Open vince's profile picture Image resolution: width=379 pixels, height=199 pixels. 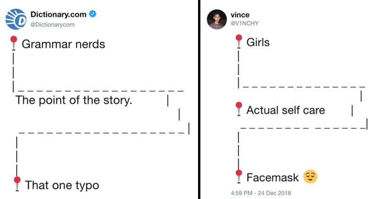[x=215, y=18]
